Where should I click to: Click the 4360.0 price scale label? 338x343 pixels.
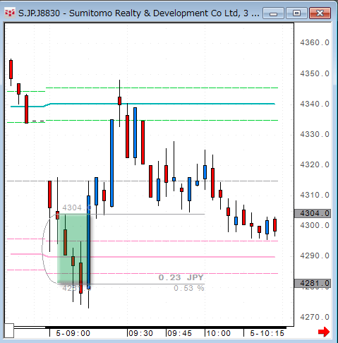click(x=315, y=42)
